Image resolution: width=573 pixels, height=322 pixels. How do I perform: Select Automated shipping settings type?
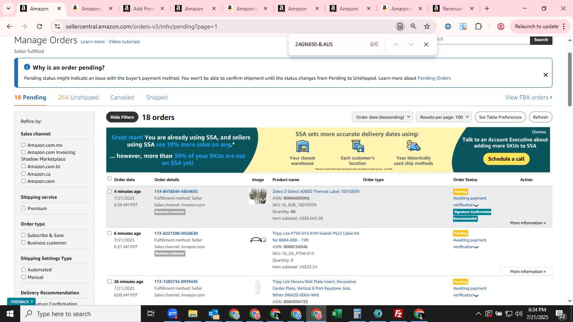tap(23, 270)
